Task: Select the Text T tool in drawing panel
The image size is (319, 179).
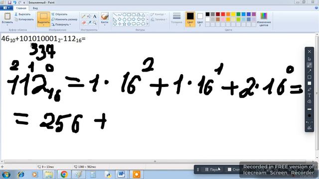Action: [x=309, y=95]
